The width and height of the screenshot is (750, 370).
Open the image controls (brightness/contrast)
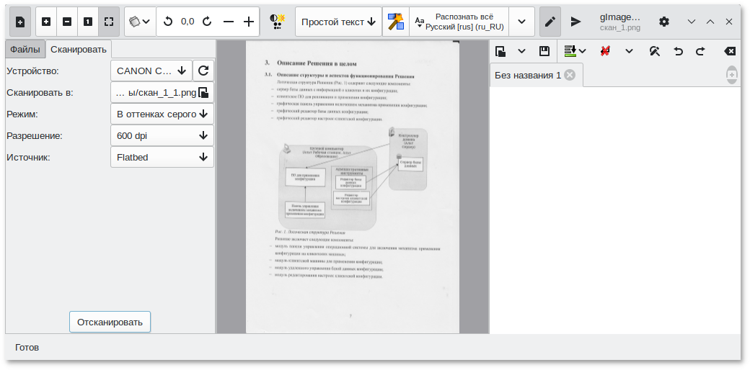click(275, 22)
